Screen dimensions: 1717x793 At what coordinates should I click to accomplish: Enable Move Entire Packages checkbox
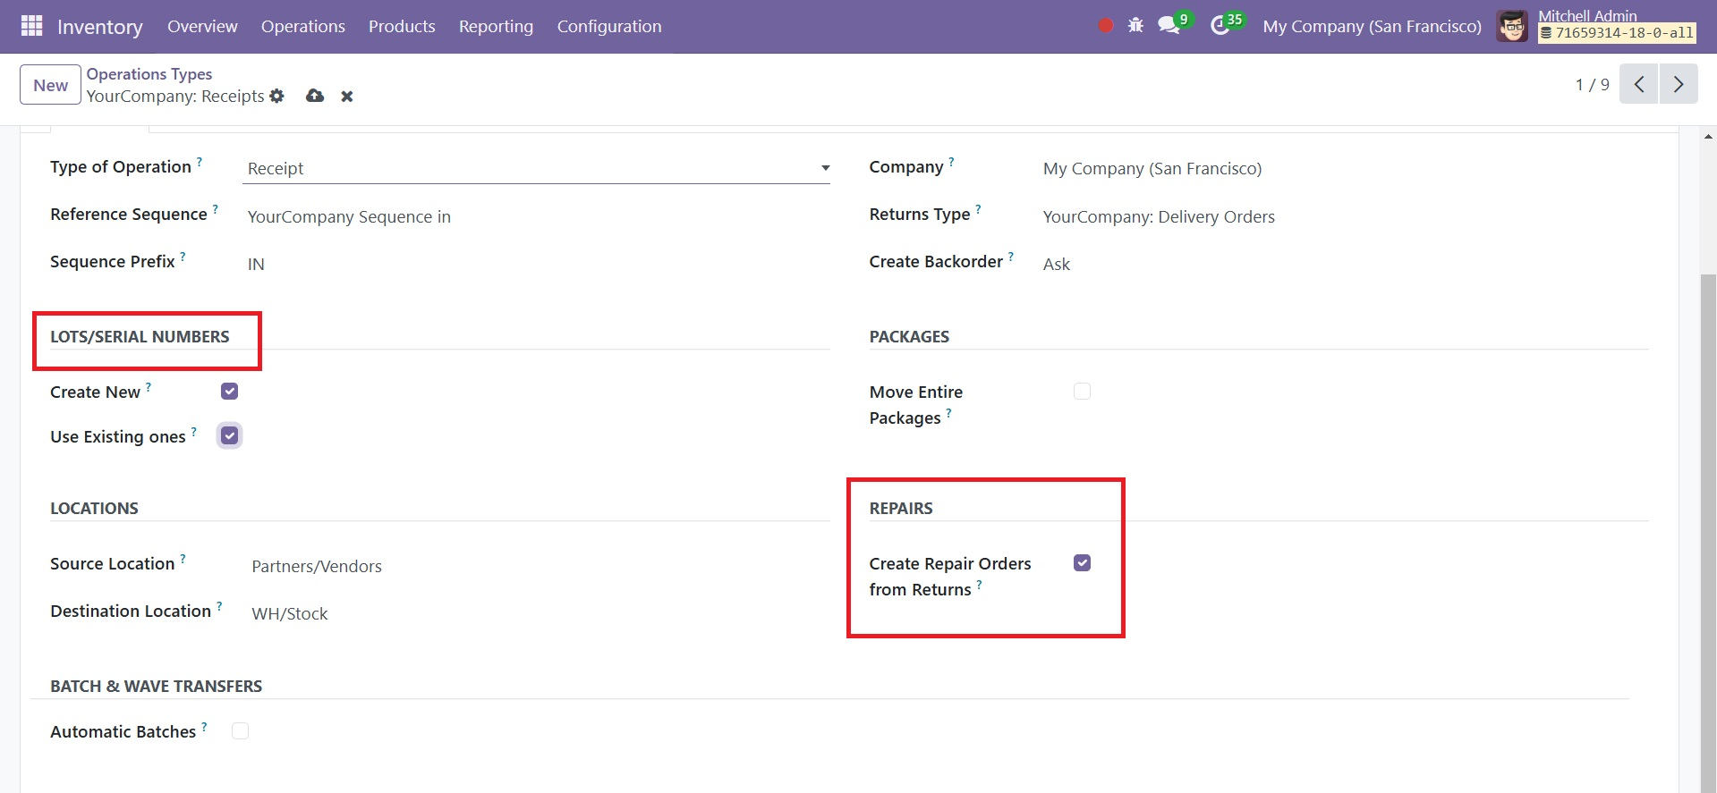(1083, 392)
